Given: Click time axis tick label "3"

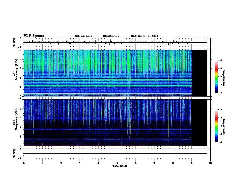Looking at the screenshot, I should tap(80, 163).
